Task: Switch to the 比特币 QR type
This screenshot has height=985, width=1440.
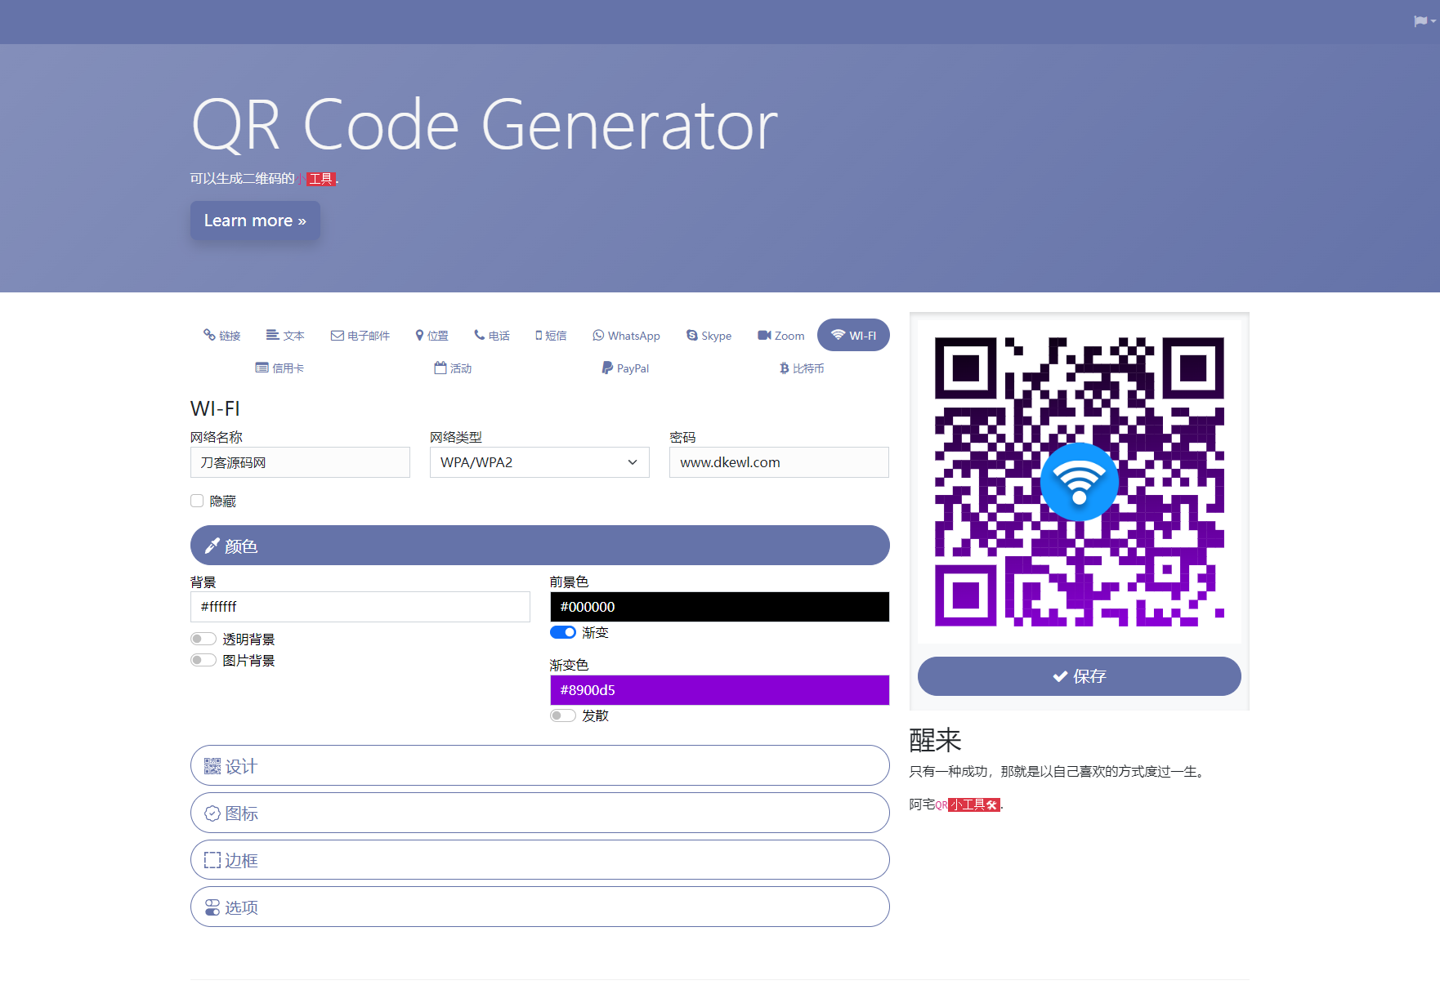Action: 800,368
